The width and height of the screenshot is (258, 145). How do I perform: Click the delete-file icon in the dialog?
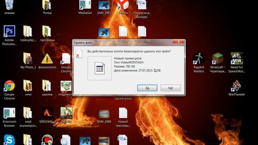click(x=79, y=54)
